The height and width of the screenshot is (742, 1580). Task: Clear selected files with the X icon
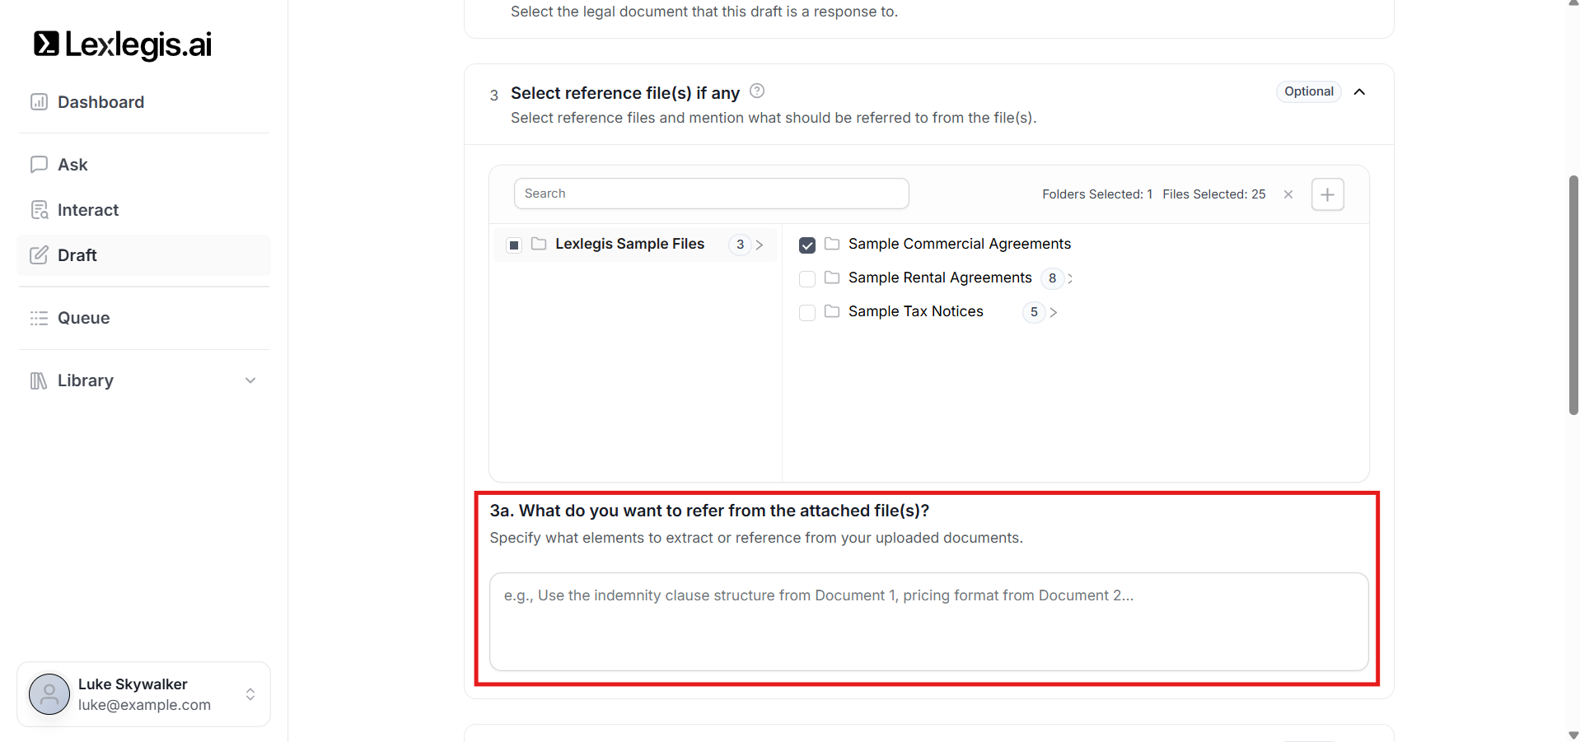tap(1288, 194)
